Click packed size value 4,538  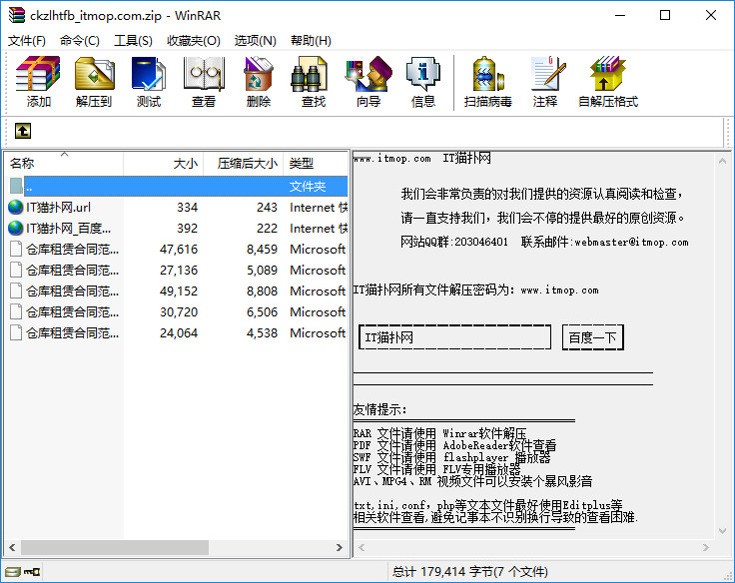(262, 332)
